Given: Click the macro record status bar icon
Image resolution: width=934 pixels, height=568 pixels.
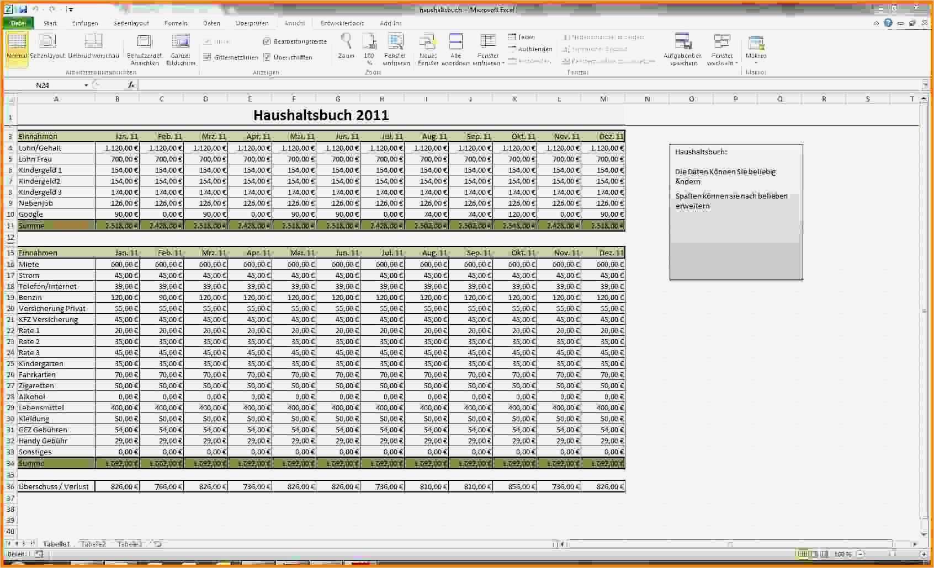Looking at the screenshot, I should click(x=39, y=554).
